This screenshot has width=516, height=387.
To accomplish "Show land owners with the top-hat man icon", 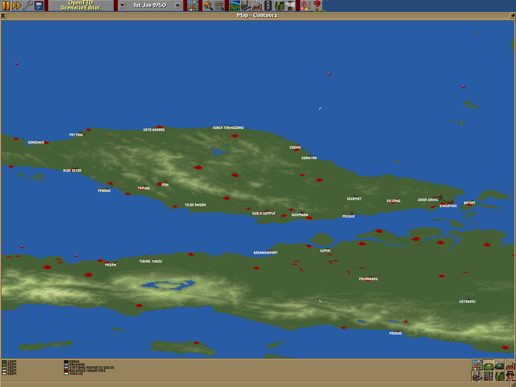I will coord(510,375).
